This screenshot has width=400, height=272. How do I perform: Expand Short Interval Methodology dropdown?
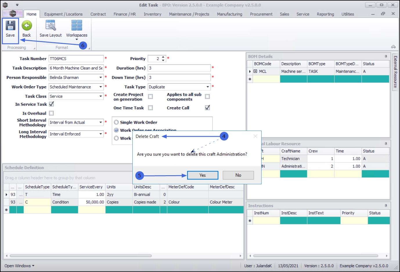pyautogui.click(x=101, y=122)
